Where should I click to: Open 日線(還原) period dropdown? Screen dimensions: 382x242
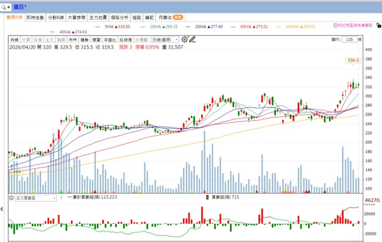click(165, 39)
